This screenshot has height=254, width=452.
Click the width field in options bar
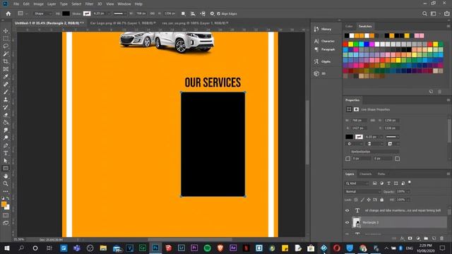tap(141, 13)
